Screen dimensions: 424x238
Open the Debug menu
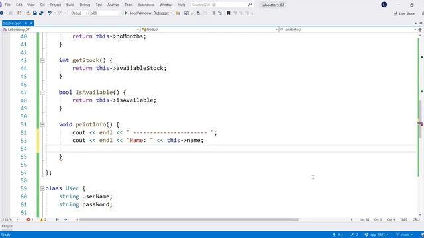tap(85, 5)
